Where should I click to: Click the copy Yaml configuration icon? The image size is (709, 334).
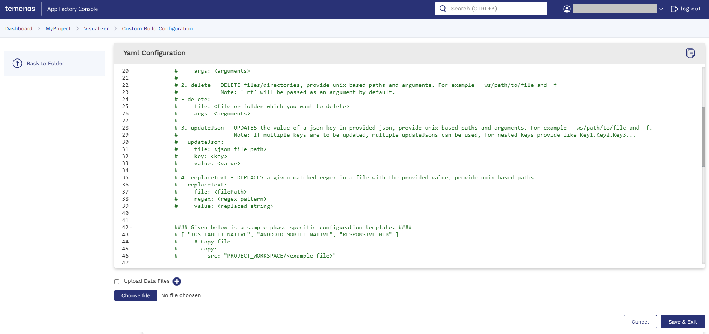[690, 53]
